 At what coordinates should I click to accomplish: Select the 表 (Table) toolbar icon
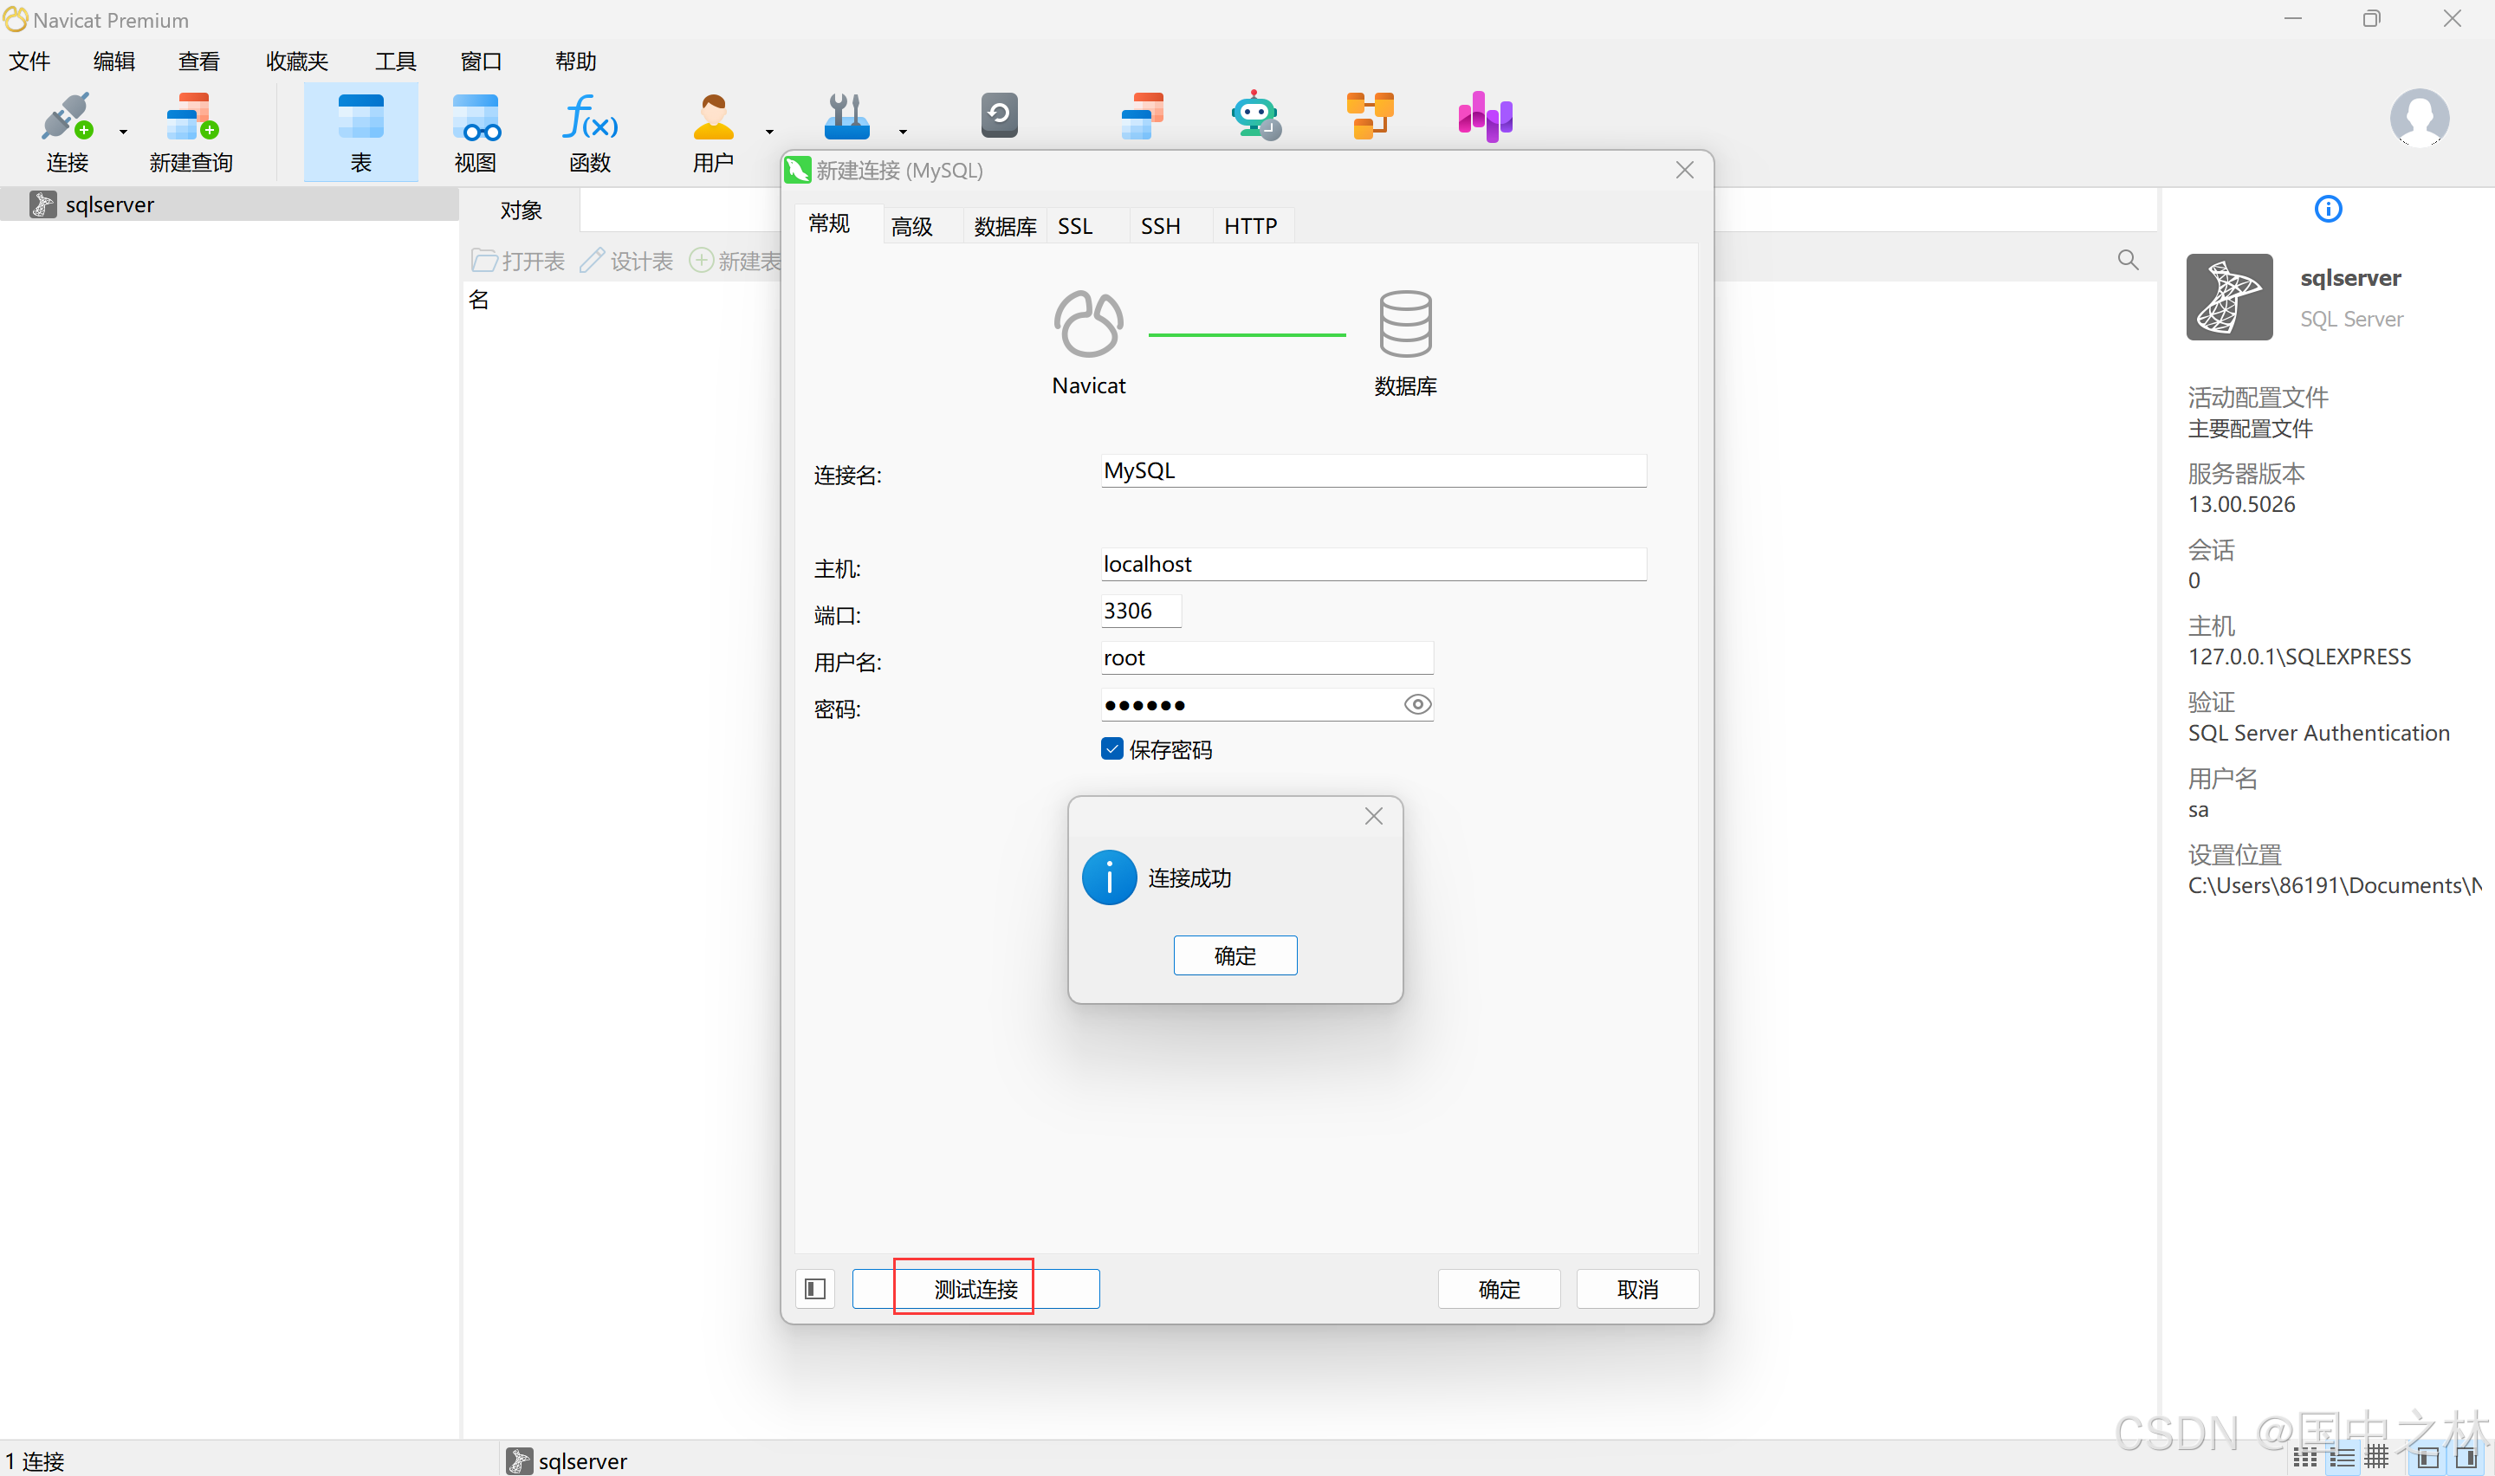click(361, 133)
